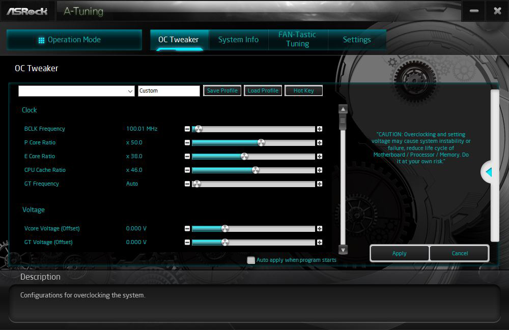Screen dimensions: 509x330
Task: Open the Hot Key configuration
Action: [x=303, y=91]
